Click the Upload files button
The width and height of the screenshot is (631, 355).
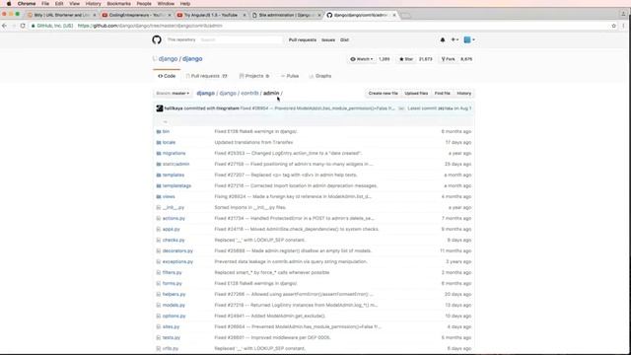416,94
